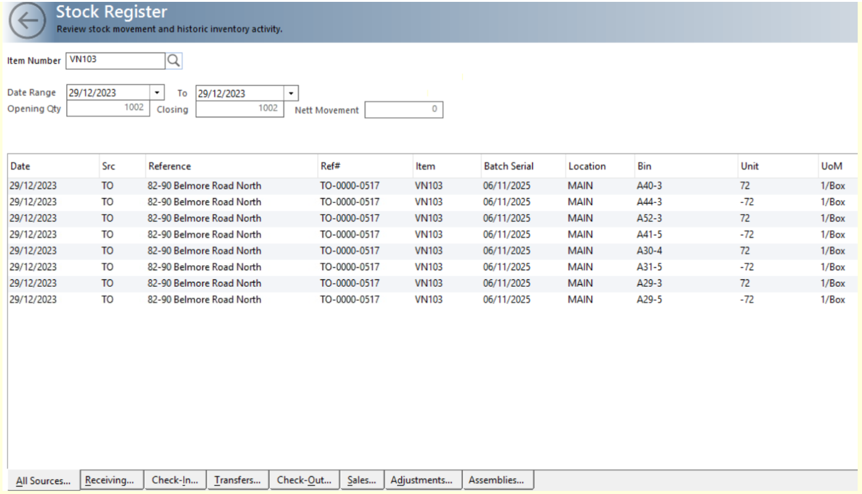The height and width of the screenshot is (494, 862).
Task: Select bin cell A52-3
Action: [x=649, y=218]
